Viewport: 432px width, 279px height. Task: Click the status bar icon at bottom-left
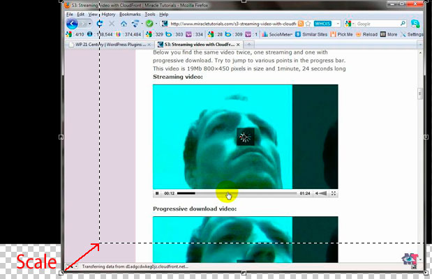(70, 266)
